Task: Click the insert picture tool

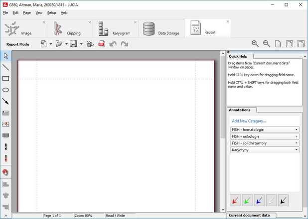Action: pyautogui.click(x=6, y=124)
